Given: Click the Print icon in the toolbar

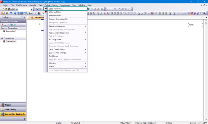Looking at the screenshot, I should point(13,10).
